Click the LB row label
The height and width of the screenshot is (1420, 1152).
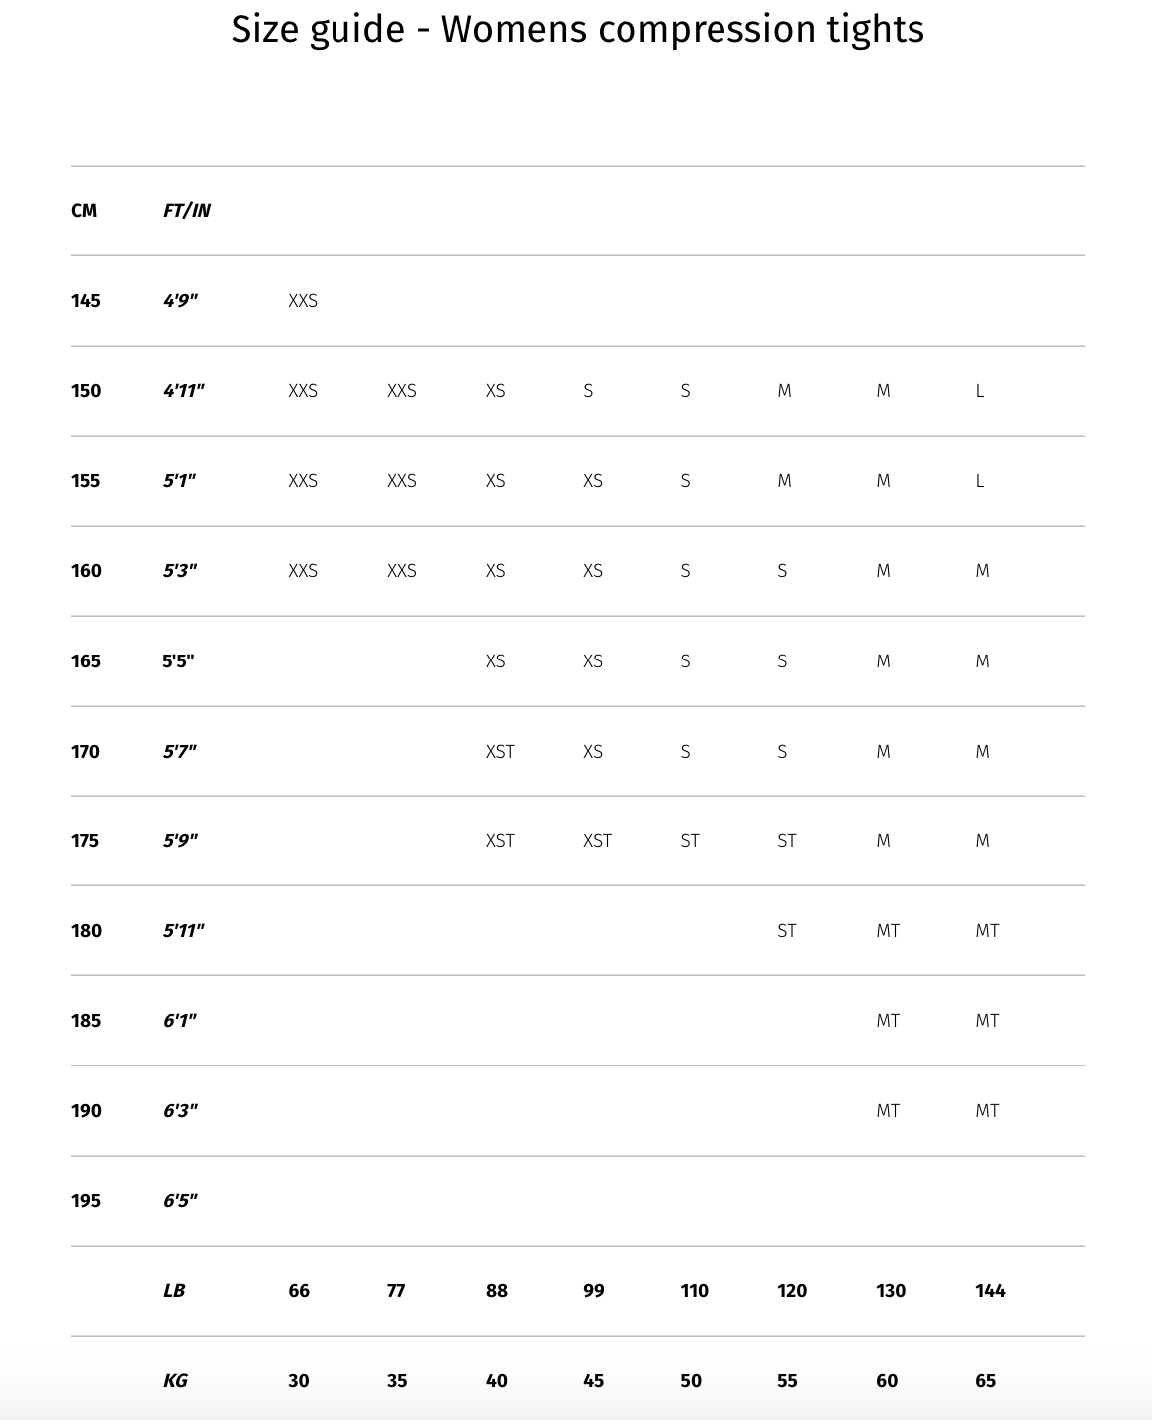click(174, 1291)
